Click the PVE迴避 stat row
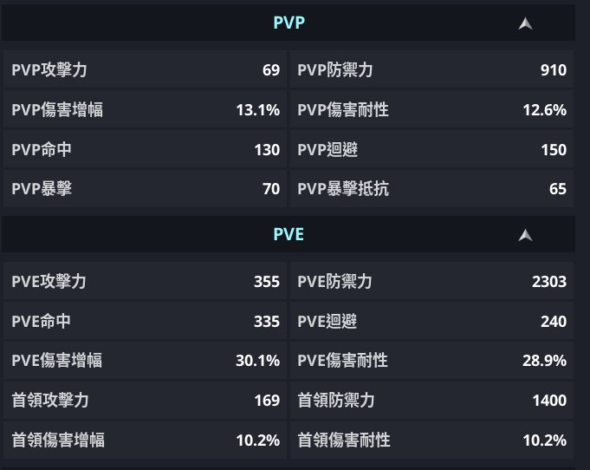Image resolution: width=590 pixels, height=470 pixels. 431,322
